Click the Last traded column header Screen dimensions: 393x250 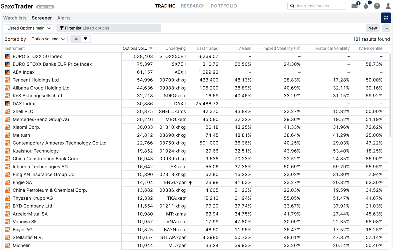point(208,48)
